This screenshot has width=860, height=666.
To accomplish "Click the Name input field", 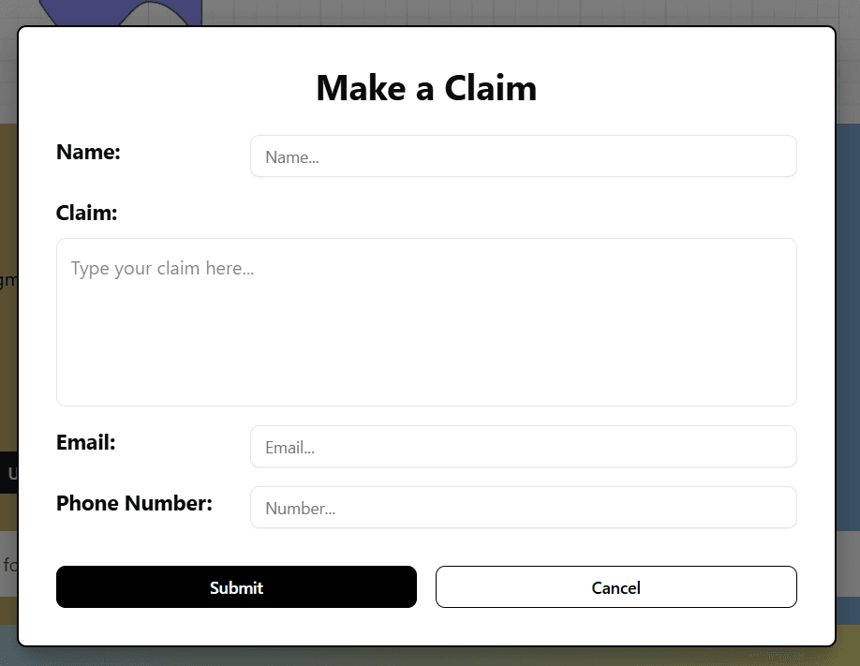I will coord(523,156).
